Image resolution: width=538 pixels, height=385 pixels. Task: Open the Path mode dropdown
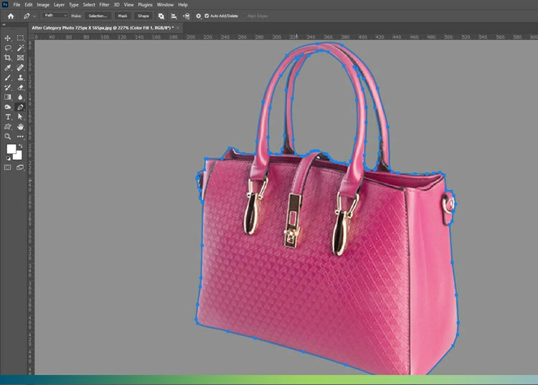(55, 16)
